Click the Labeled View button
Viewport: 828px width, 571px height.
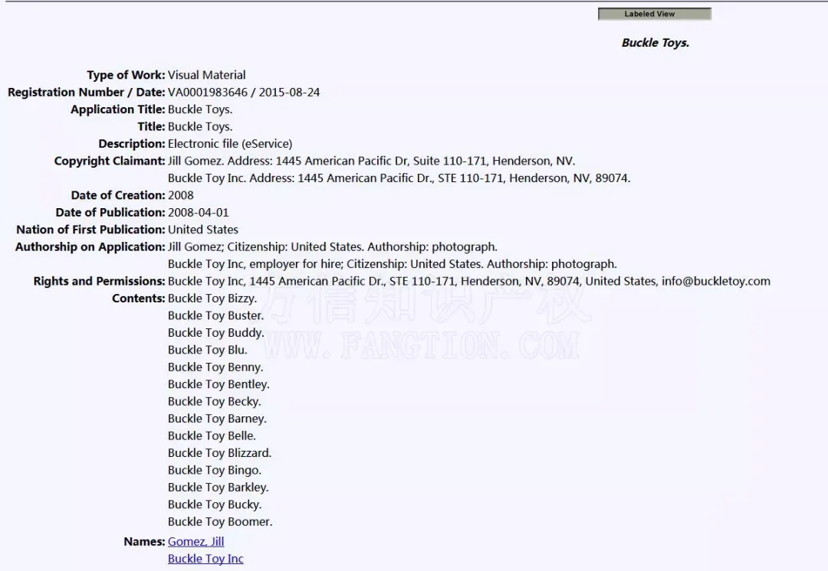(654, 15)
